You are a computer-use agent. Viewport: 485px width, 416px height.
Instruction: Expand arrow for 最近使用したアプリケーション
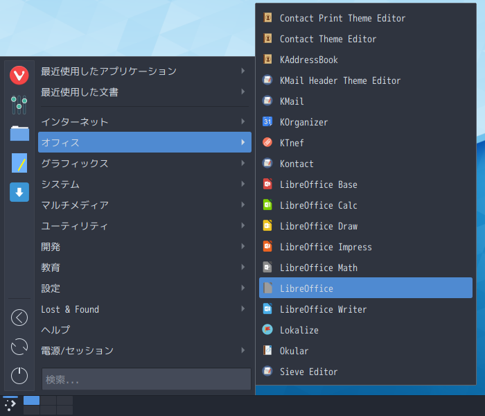coord(243,71)
